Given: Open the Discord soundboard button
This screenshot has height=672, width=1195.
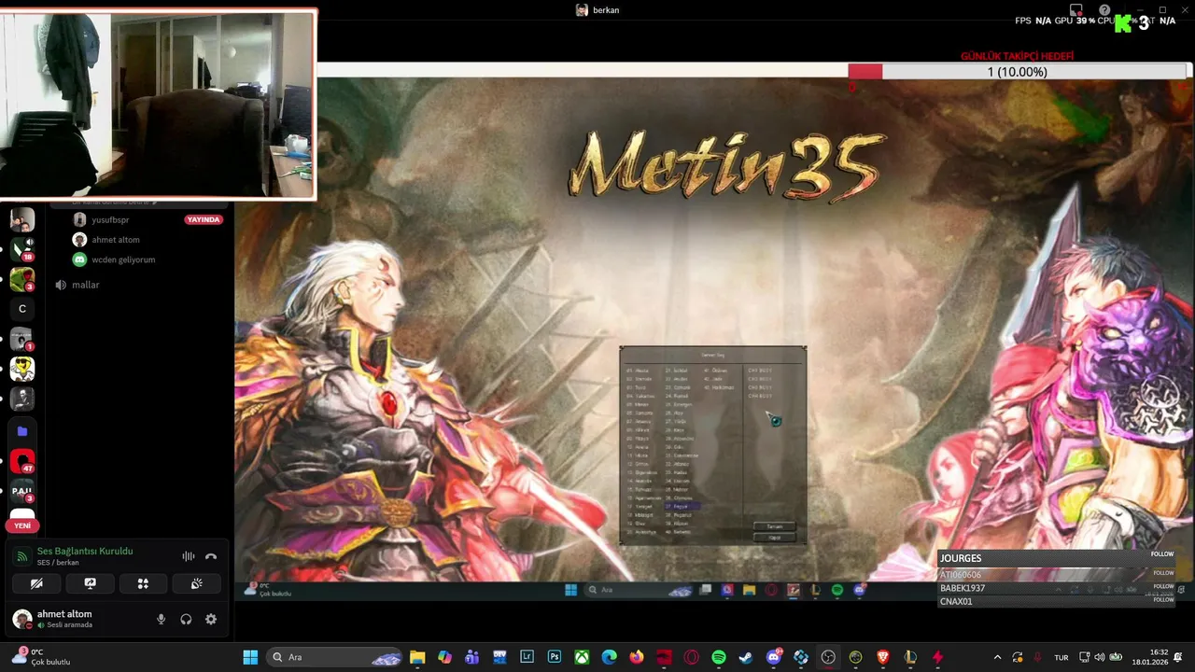Looking at the screenshot, I should (x=196, y=583).
